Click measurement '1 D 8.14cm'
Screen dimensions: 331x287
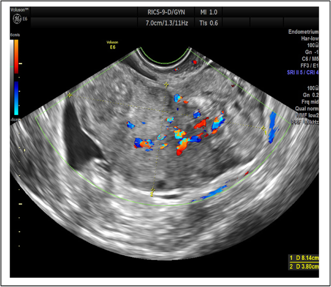coord(304,258)
